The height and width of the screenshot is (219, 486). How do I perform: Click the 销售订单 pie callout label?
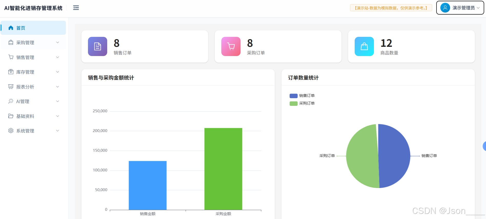[429, 156]
